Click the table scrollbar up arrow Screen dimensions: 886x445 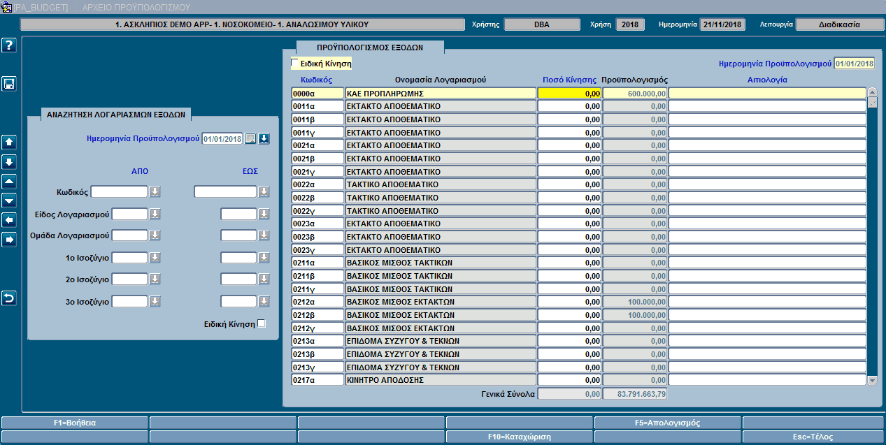872,92
